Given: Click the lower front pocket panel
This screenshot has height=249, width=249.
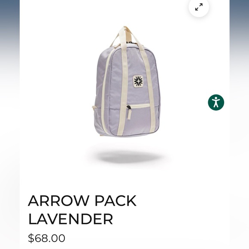Looking at the screenshot, I should [140, 121].
